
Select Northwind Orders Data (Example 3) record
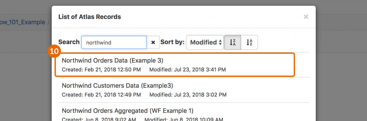coord(175,65)
